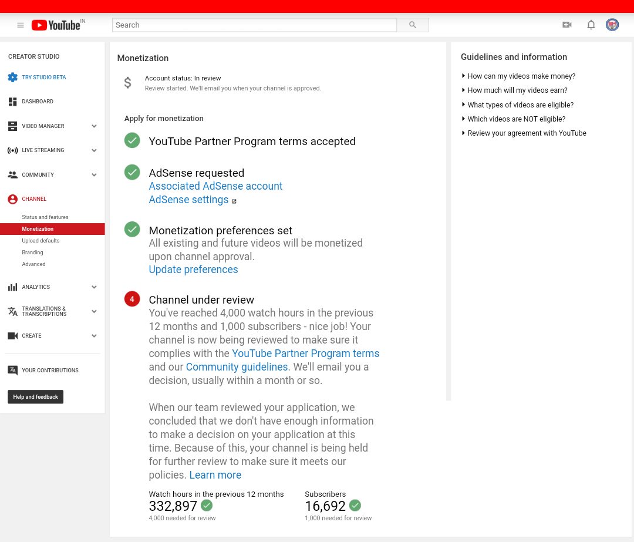
Task: Expand 'Which videos are NOT eligible?'
Action: coord(514,119)
